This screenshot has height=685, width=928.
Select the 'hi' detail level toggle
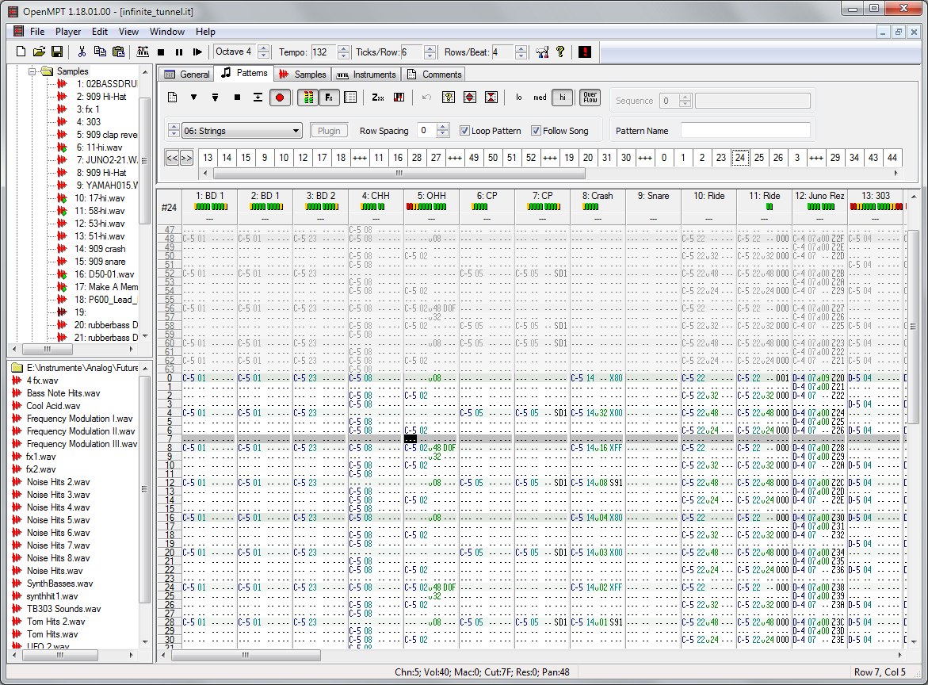[x=562, y=98]
